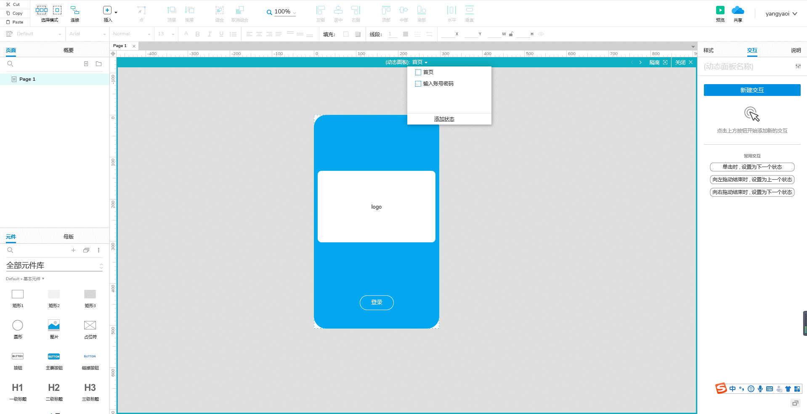
Task: Toggle italic text formatting
Action: [210, 34]
